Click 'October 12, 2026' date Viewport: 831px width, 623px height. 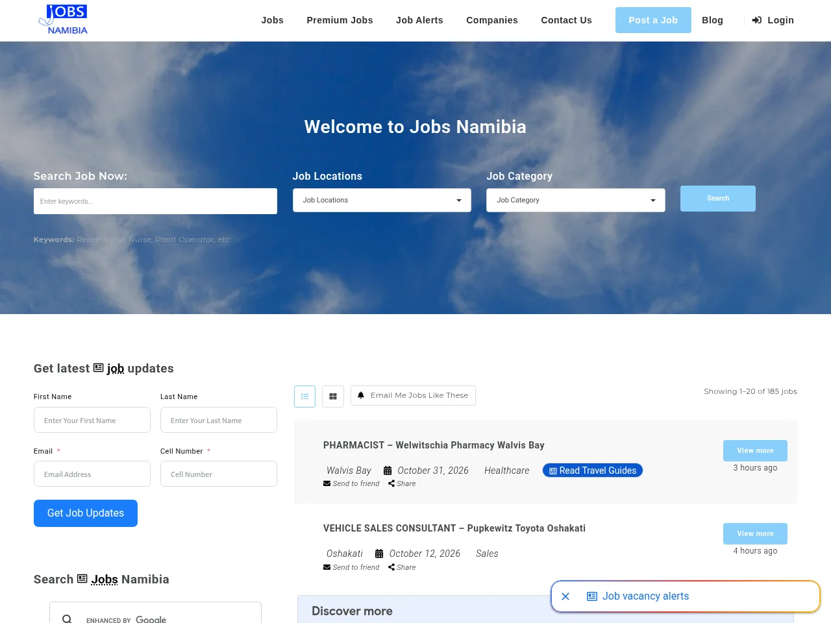pyautogui.click(x=425, y=554)
